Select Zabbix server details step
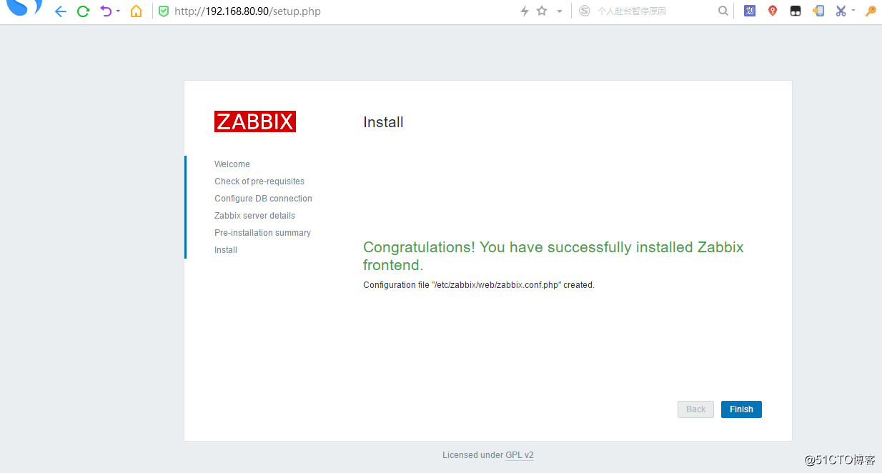882x473 pixels. (x=254, y=216)
